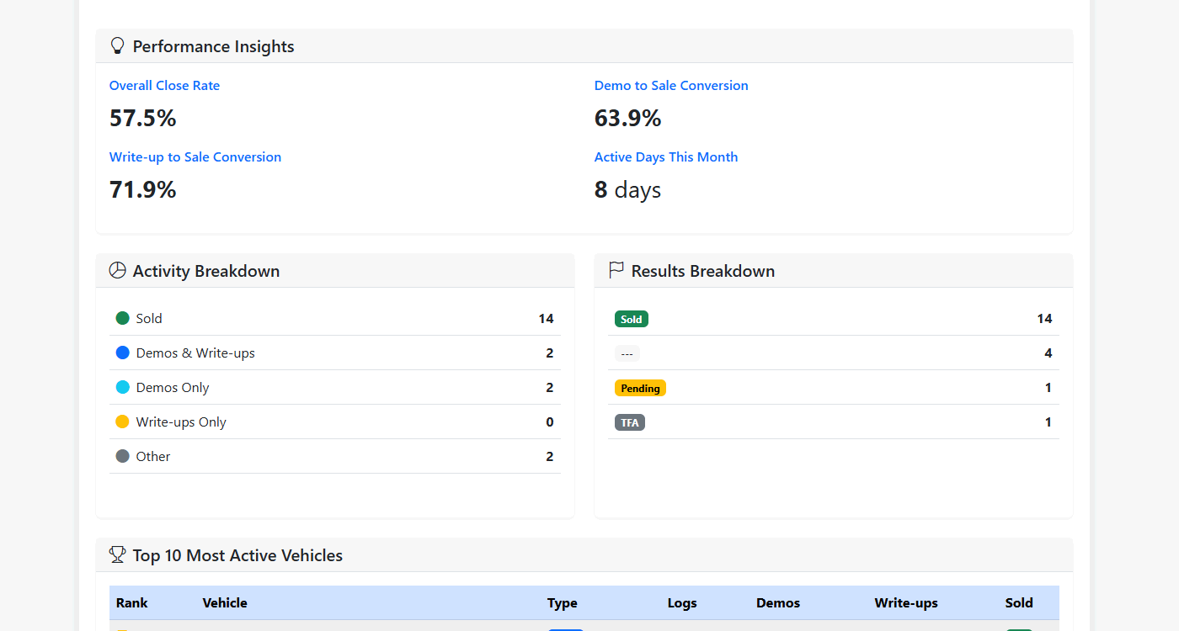Click the Vehicle column header
The image size is (1179, 631).
point(225,602)
